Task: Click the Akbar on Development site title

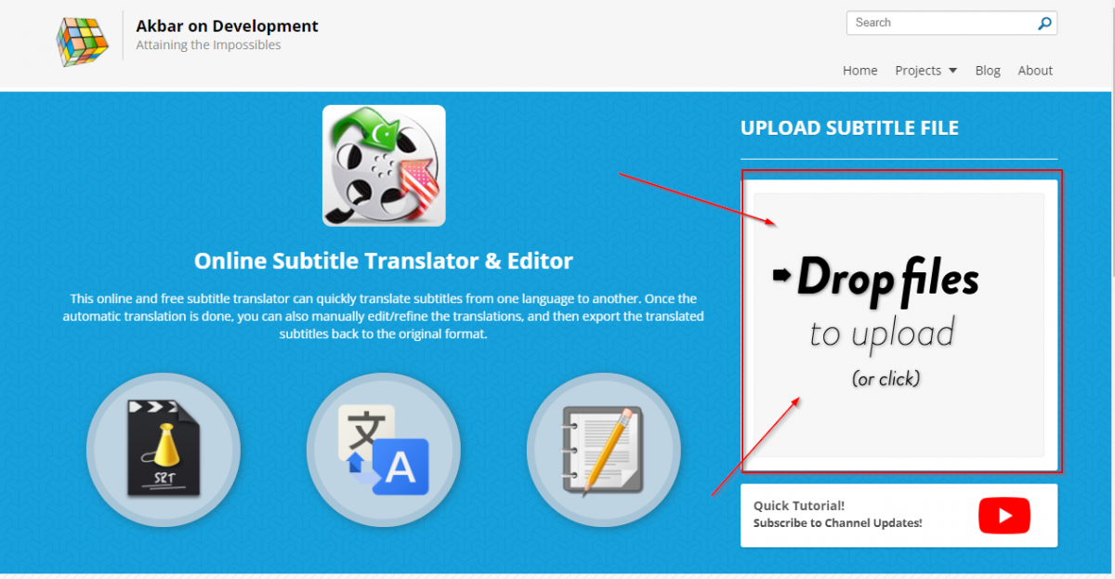Action: pos(227,26)
